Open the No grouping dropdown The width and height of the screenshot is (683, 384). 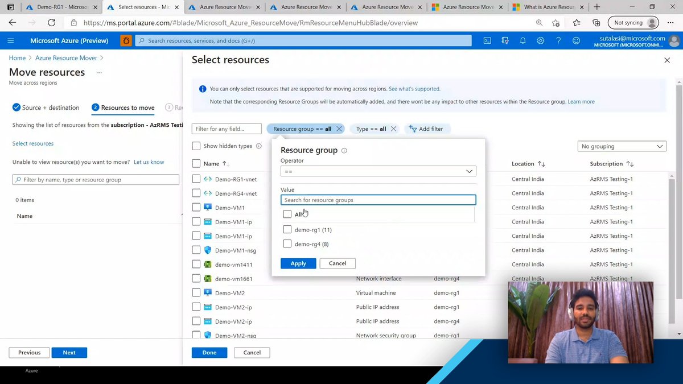click(x=622, y=146)
